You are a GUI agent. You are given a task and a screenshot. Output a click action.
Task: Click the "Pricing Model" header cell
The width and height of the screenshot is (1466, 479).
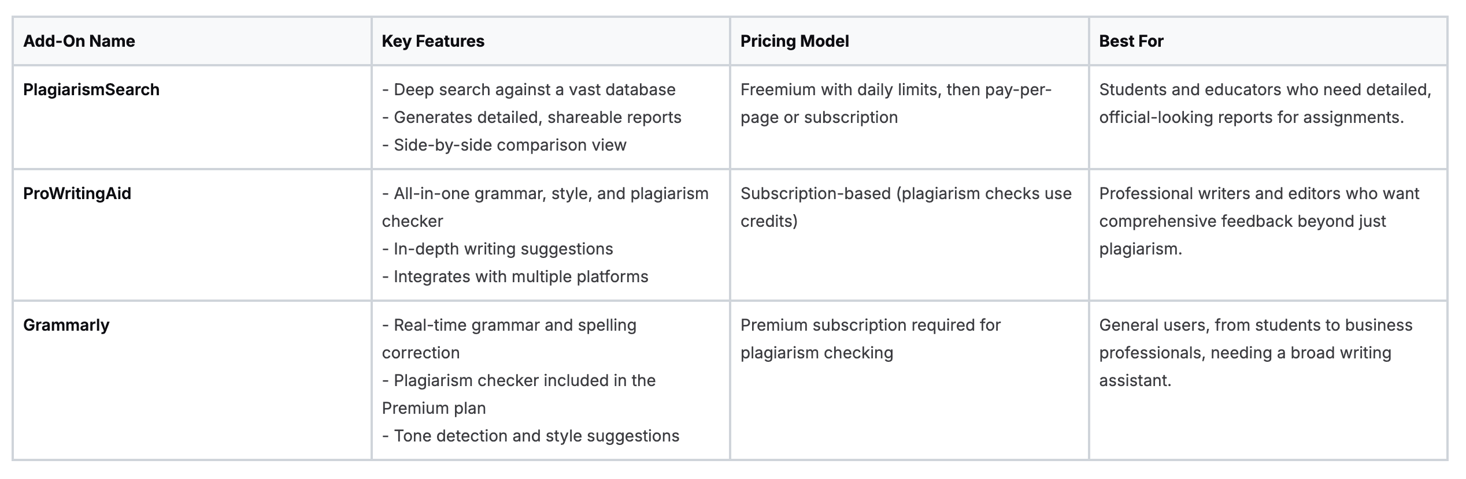click(794, 41)
